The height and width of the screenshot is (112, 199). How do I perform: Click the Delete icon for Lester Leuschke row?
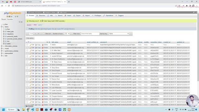click(x=43, y=91)
